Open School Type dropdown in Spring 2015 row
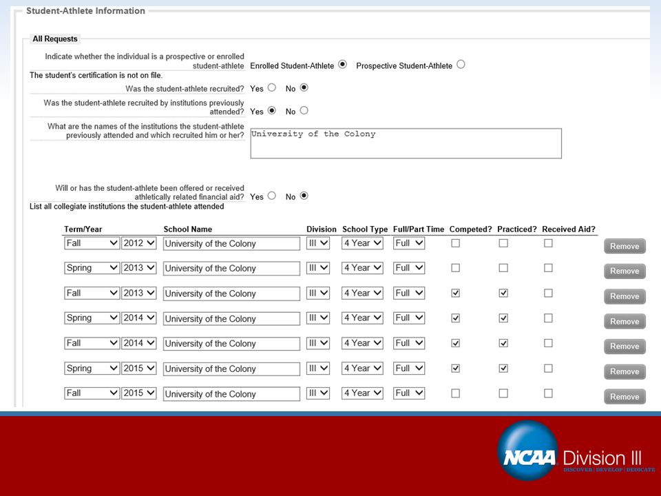661x496 pixels. [x=362, y=368]
